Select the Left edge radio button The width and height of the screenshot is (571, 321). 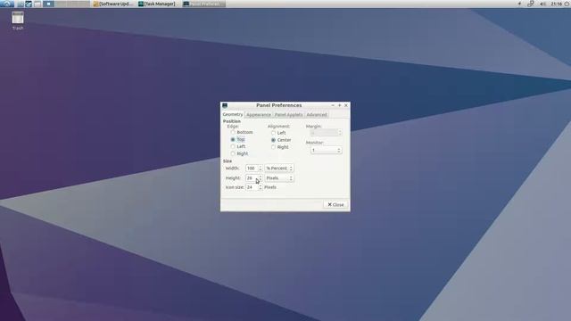click(233, 146)
